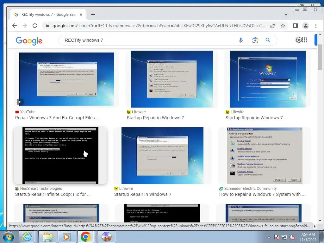This screenshot has width=324, height=243.
Task: Open the Google apps grid
Action: 305,40
